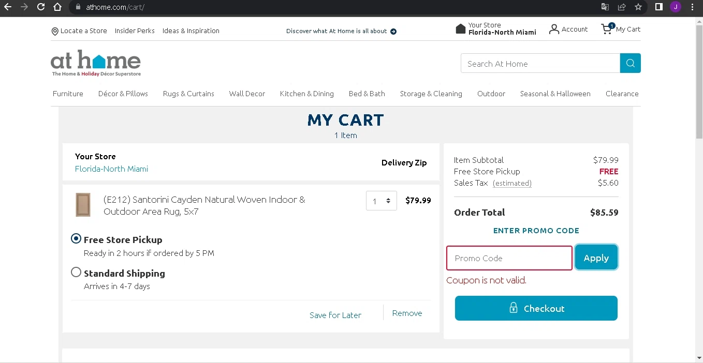
Task: Proceed with the Checkout button
Action: 536,308
